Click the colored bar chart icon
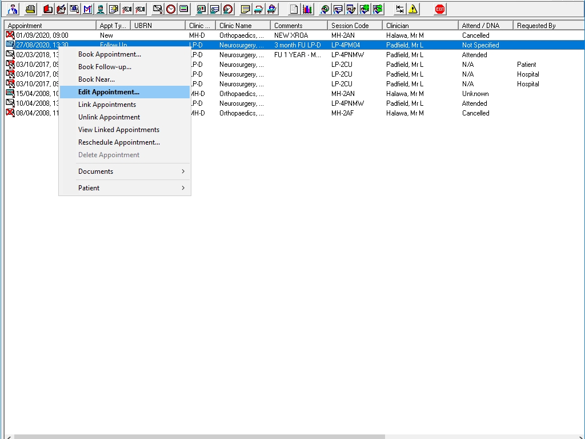The image size is (585, 439). coord(307,9)
